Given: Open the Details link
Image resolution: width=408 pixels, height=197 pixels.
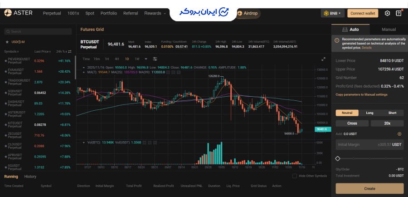Looking at the screenshot, I should click(x=367, y=48).
